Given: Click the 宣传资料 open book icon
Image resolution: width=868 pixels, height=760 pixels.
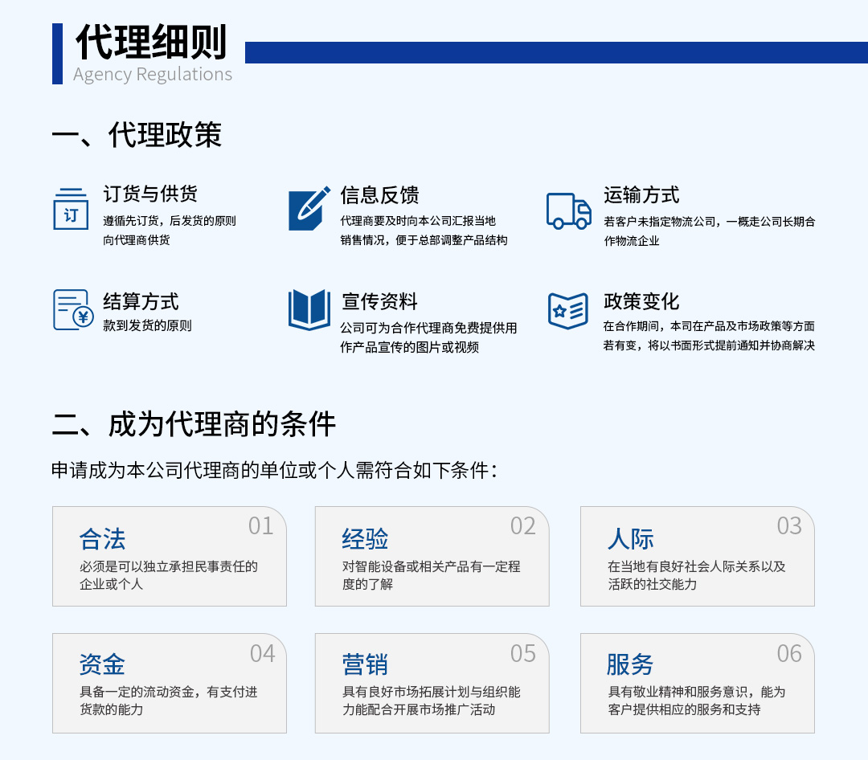Looking at the screenshot, I should point(309,310).
